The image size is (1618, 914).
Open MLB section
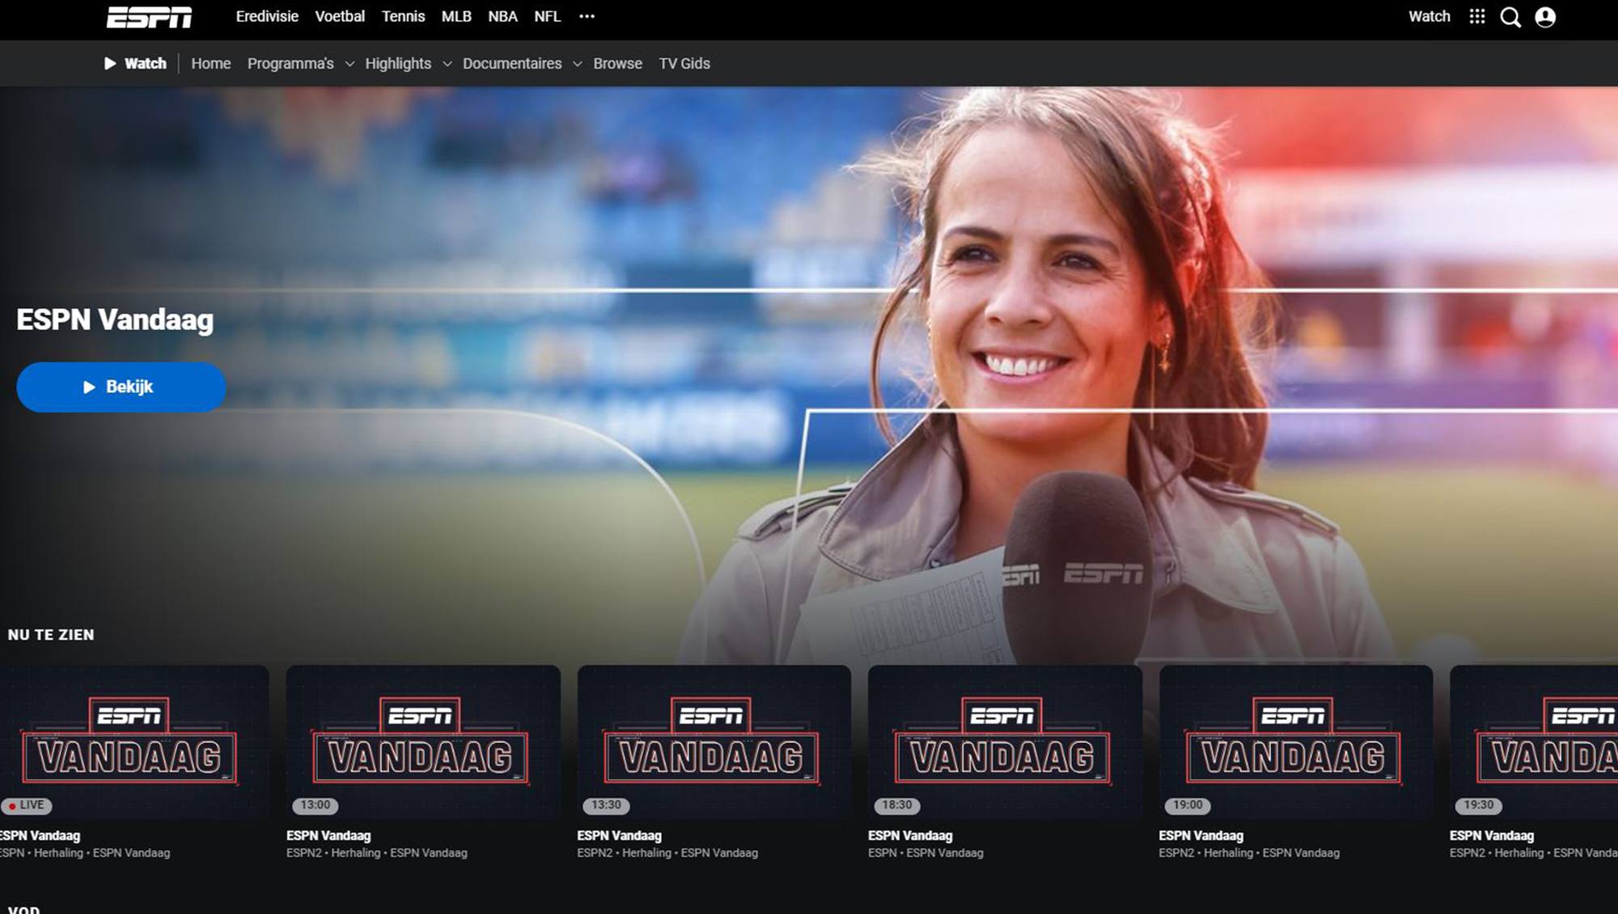click(x=456, y=16)
